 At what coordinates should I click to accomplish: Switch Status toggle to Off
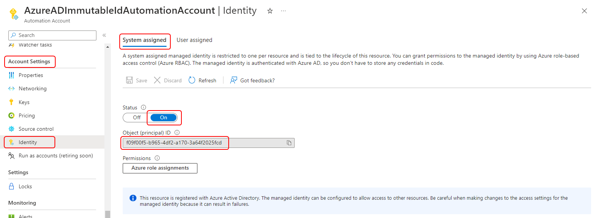137,117
